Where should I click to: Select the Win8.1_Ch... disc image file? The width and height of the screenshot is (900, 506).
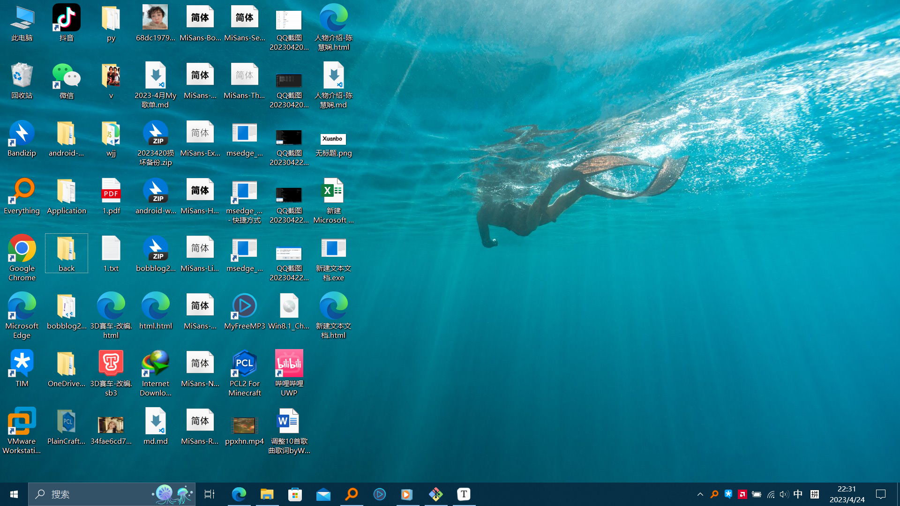tap(289, 311)
